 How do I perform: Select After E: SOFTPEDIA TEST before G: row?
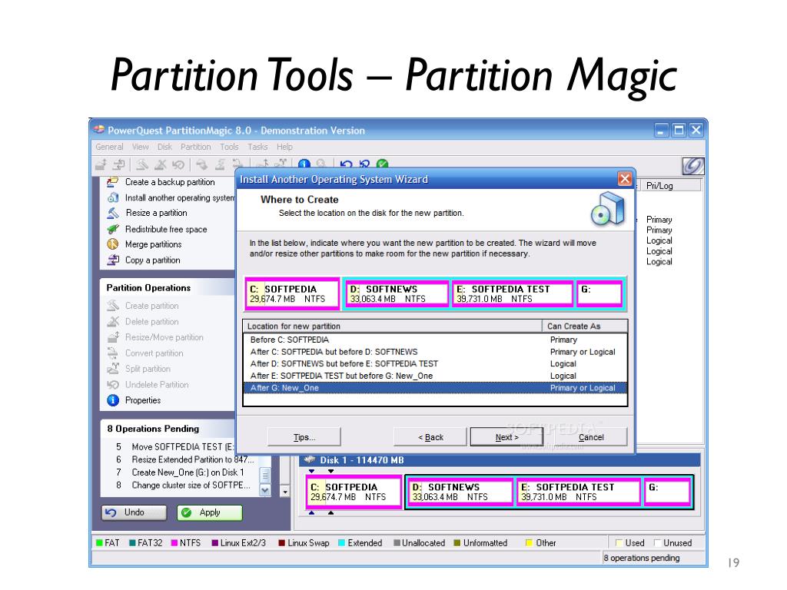click(x=435, y=376)
